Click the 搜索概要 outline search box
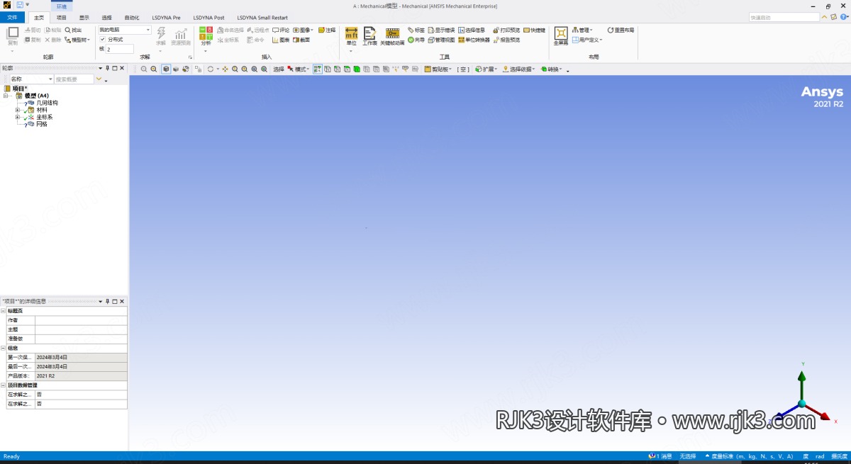This screenshot has width=851, height=464. (74, 79)
